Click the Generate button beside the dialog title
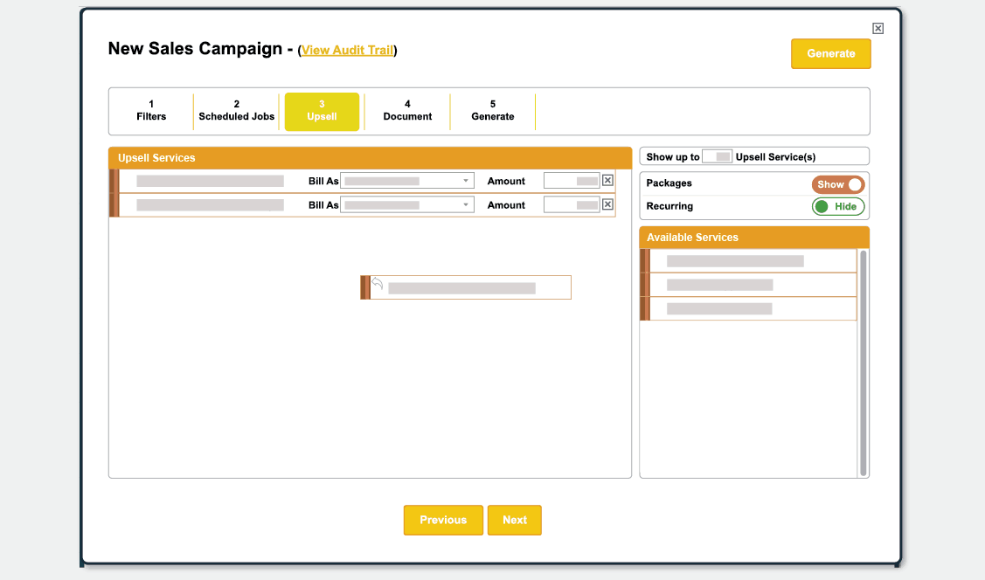The width and height of the screenshot is (985, 580). click(x=830, y=54)
